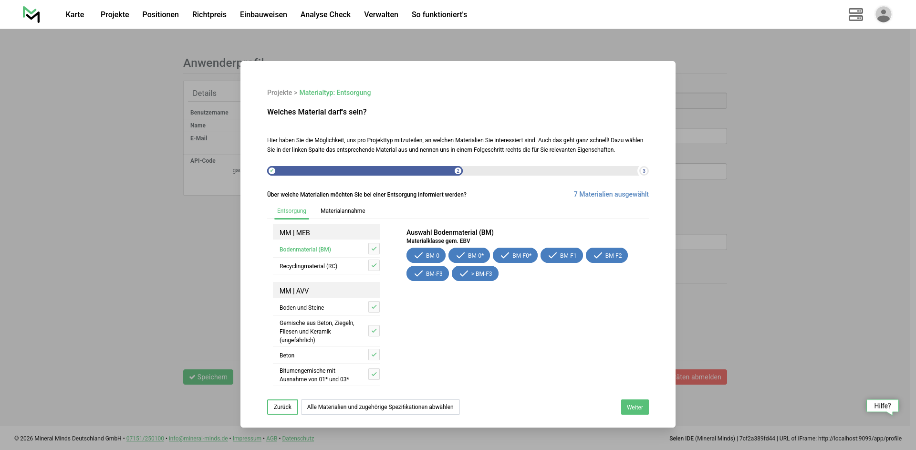Viewport: 916px width, 450px height.
Task: Open the Hilfe? chat bubble
Action: tap(882, 406)
